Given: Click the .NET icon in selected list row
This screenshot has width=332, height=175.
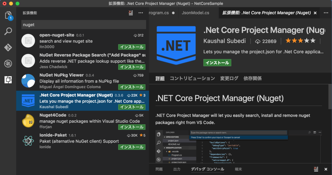Looking at the screenshot, I should click(x=28, y=101).
